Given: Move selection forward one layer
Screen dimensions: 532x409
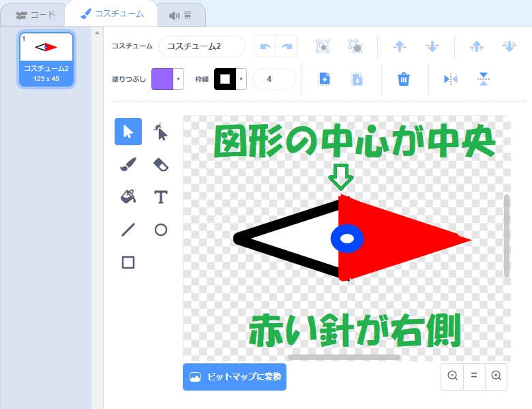Looking at the screenshot, I should point(399,46).
